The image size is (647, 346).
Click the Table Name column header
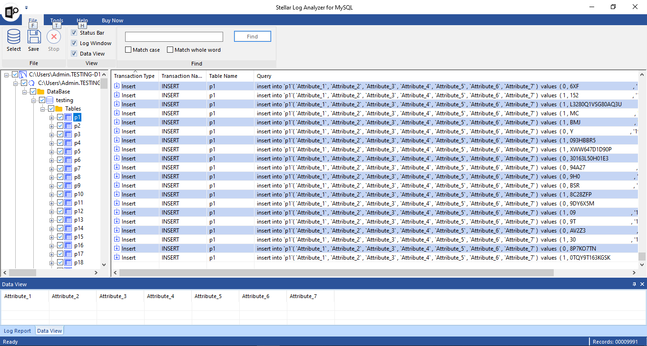click(230, 76)
